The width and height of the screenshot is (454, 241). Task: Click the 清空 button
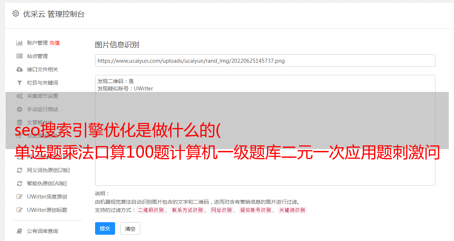pos(130,228)
